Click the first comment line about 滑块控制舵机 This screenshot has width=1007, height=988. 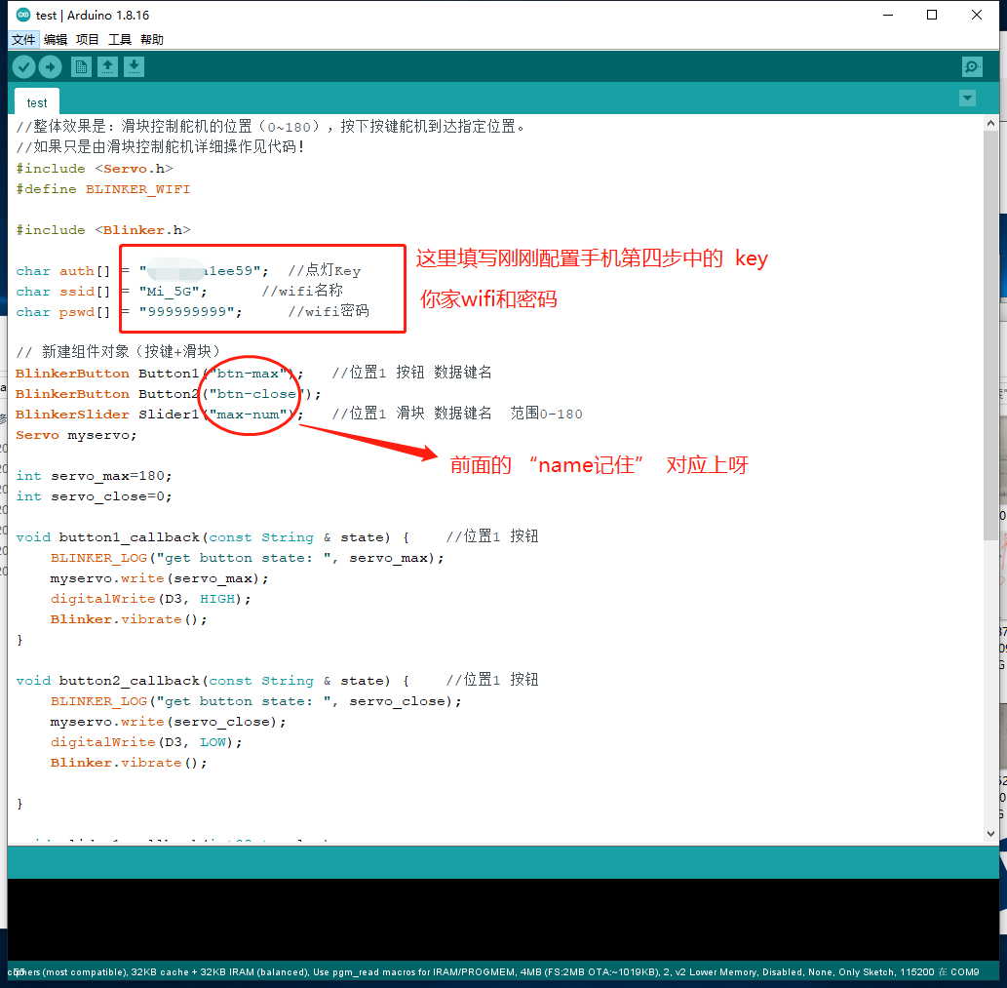(270, 127)
